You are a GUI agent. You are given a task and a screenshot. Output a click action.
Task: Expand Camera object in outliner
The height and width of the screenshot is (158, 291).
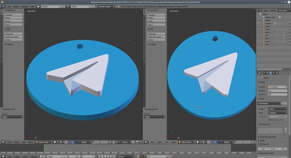click(x=260, y=23)
